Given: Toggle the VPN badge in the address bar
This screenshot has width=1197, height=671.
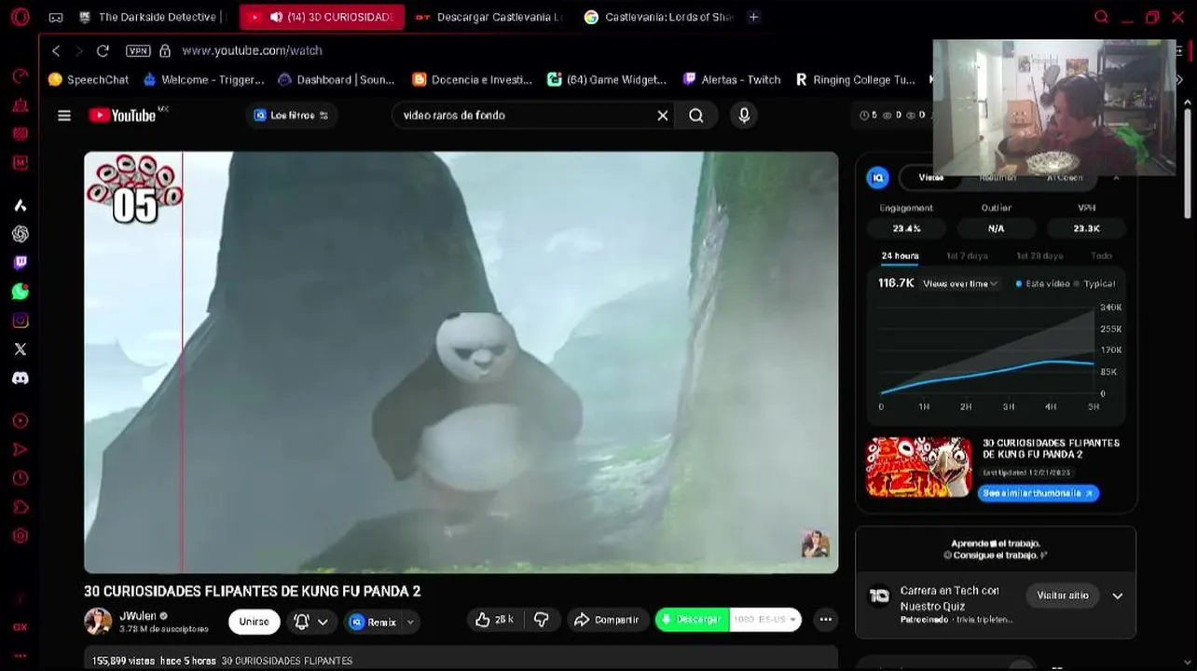Looking at the screenshot, I should click(138, 50).
